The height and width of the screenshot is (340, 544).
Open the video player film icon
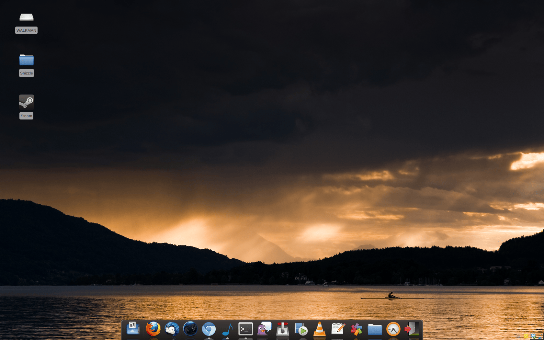[x=301, y=329]
